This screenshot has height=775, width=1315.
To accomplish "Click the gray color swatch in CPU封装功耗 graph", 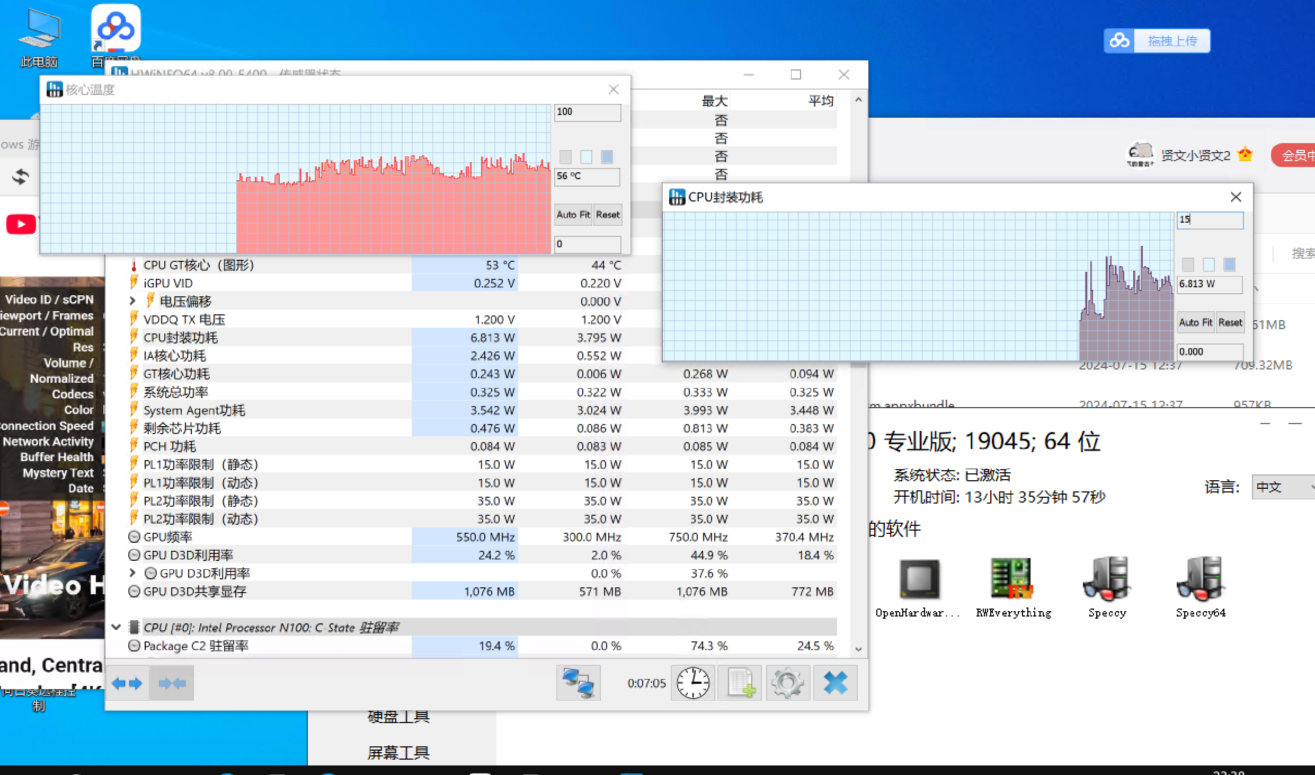I will point(1188,264).
